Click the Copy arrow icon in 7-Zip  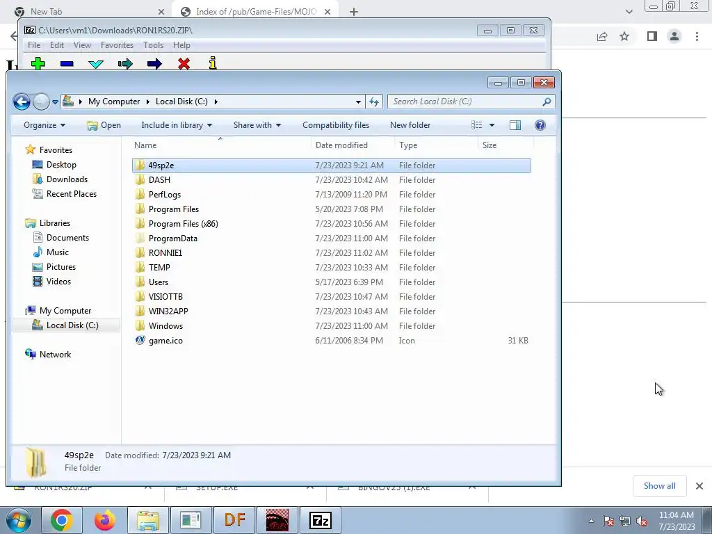[125, 63]
